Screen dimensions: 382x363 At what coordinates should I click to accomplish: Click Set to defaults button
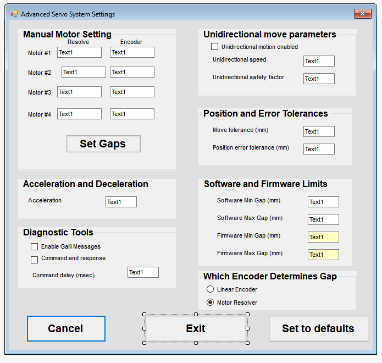pyautogui.click(x=318, y=328)
